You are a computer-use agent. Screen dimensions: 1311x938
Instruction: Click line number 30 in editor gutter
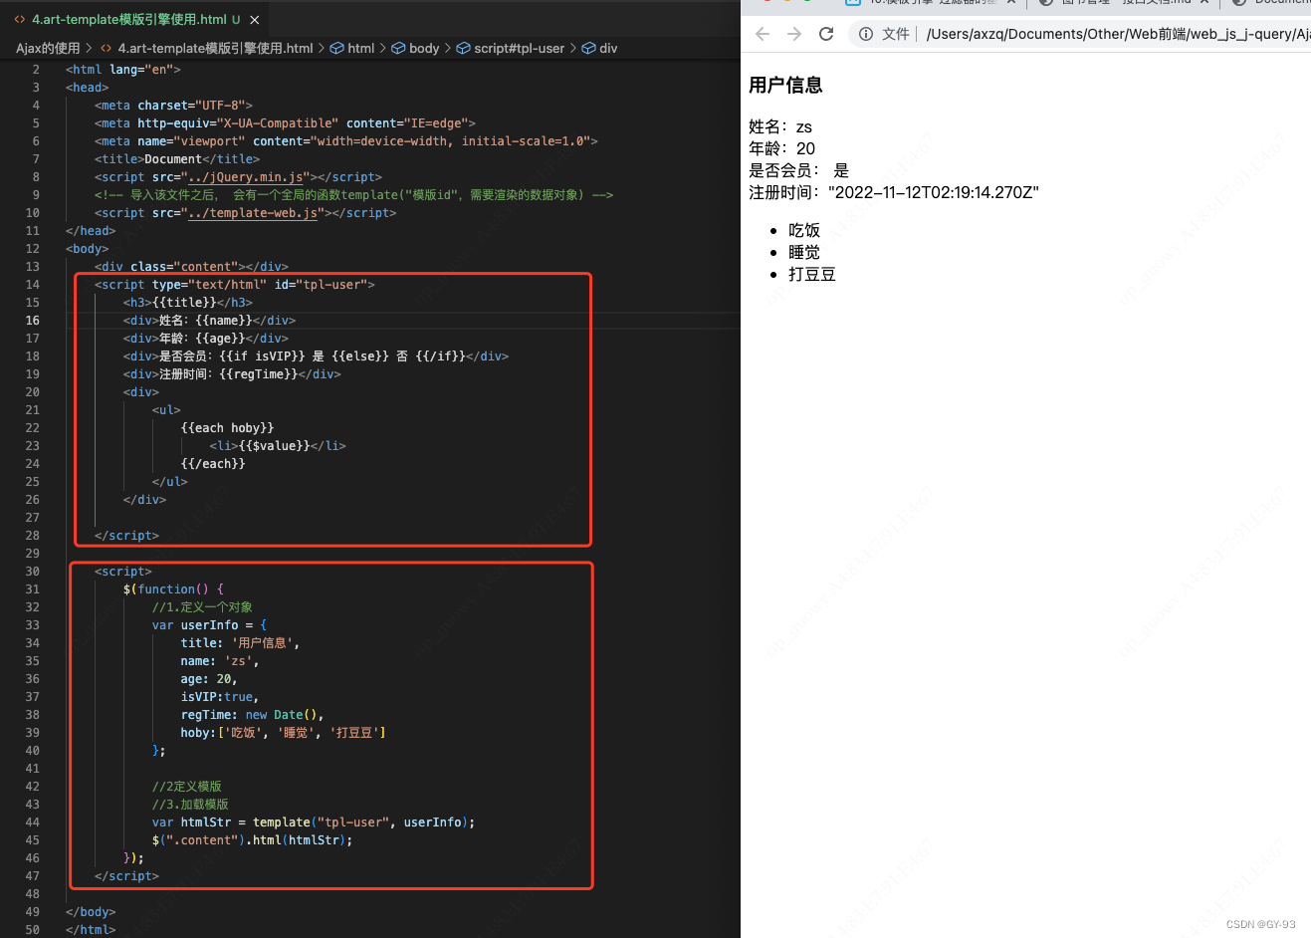click(33, 572)
